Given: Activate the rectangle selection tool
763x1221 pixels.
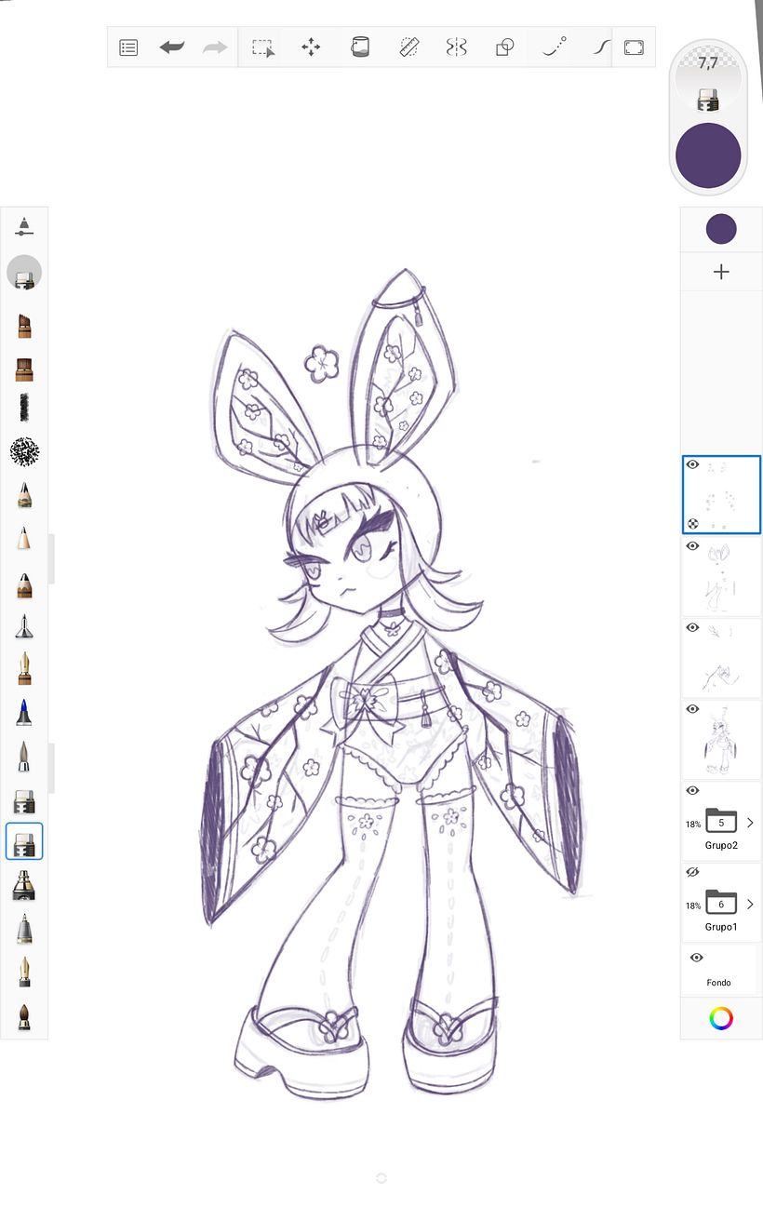Looking at the screenshot, I should click(263, 47).
